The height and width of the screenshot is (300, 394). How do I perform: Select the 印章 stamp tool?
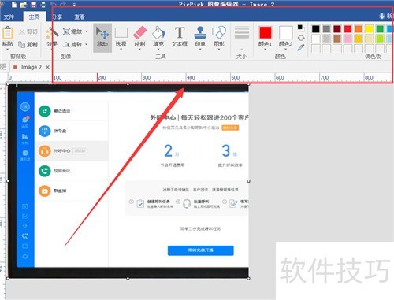[x=200, y=36]
